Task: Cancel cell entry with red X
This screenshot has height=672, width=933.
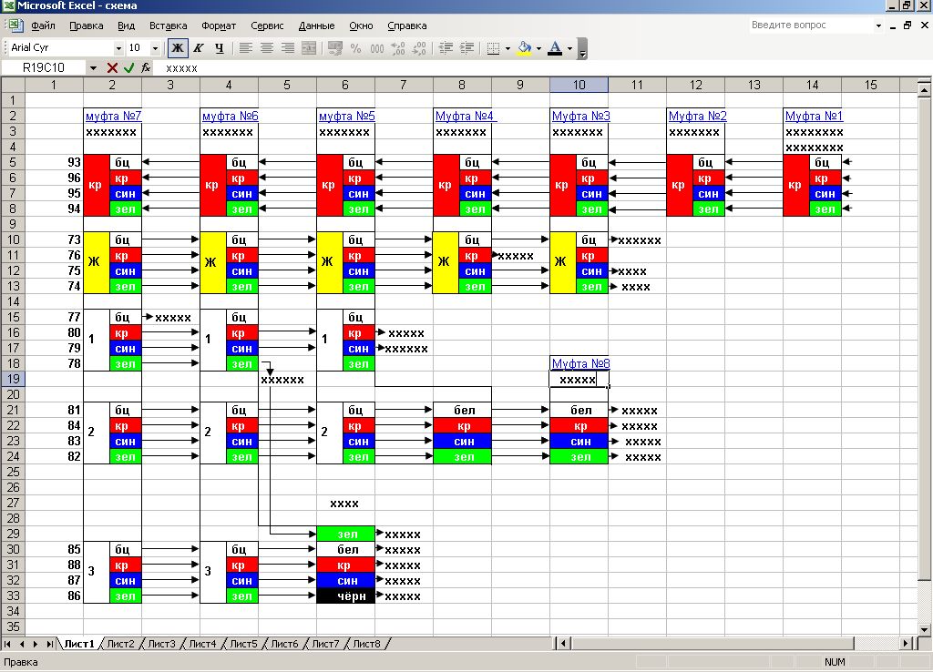Action: coord(112,67)
